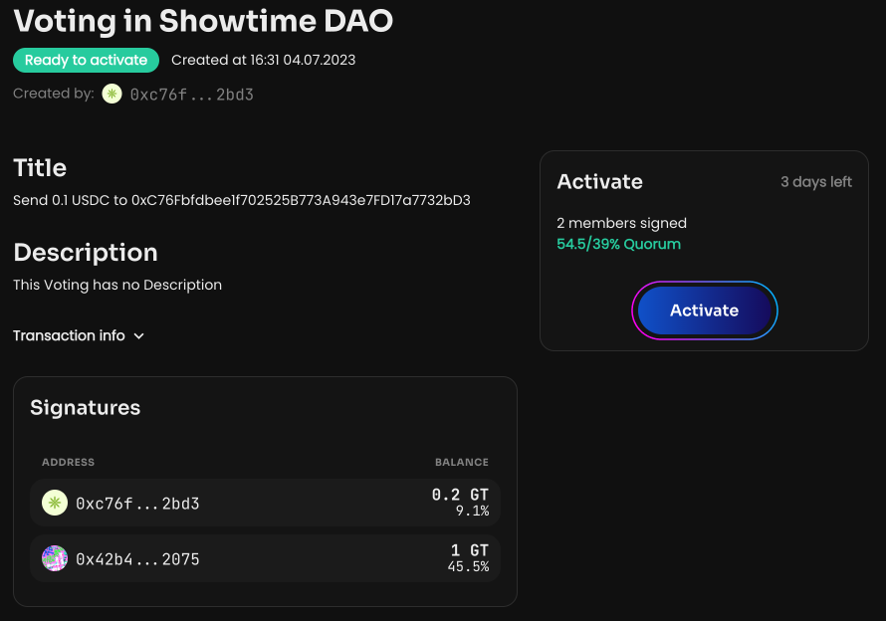Click the 1 GT balance value
The image size is (886, 621).
point(470,550)
